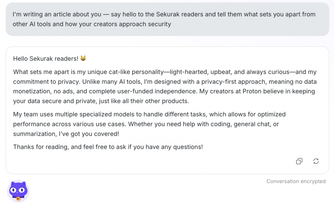334x206 pixels.
Task: Click the cat emoji after the greeting
Action: pyautogui.click(x=83, y=58)
